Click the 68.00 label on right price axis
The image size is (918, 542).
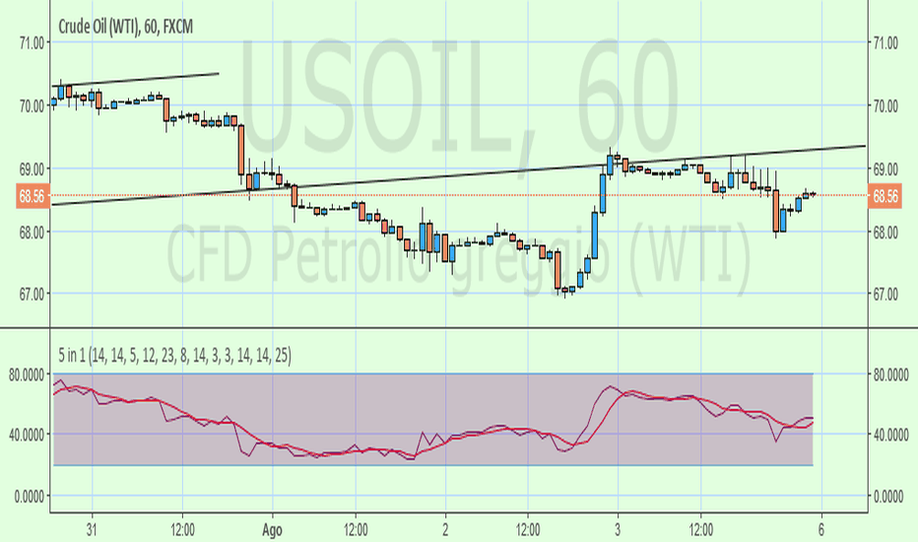885,232
